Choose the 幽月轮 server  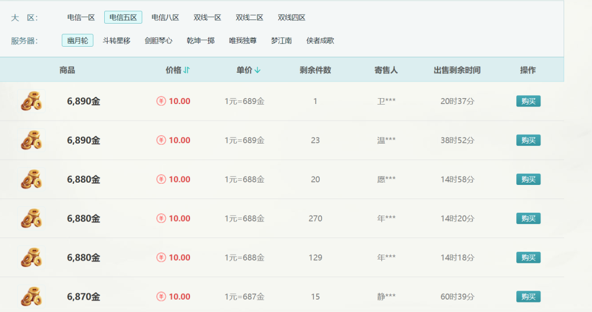78,41
